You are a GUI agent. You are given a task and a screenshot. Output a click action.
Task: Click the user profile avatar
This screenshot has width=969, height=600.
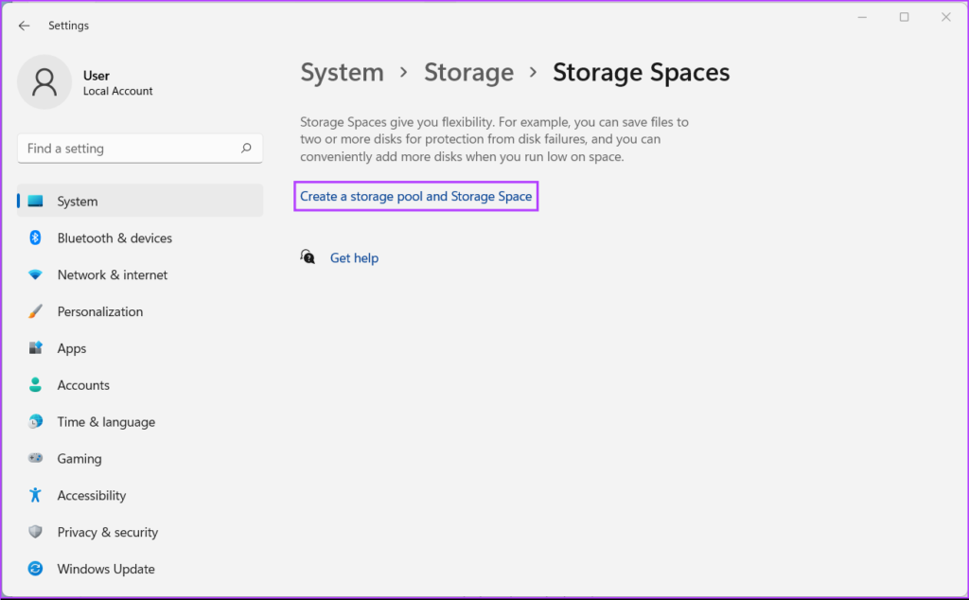click(44, 82)
